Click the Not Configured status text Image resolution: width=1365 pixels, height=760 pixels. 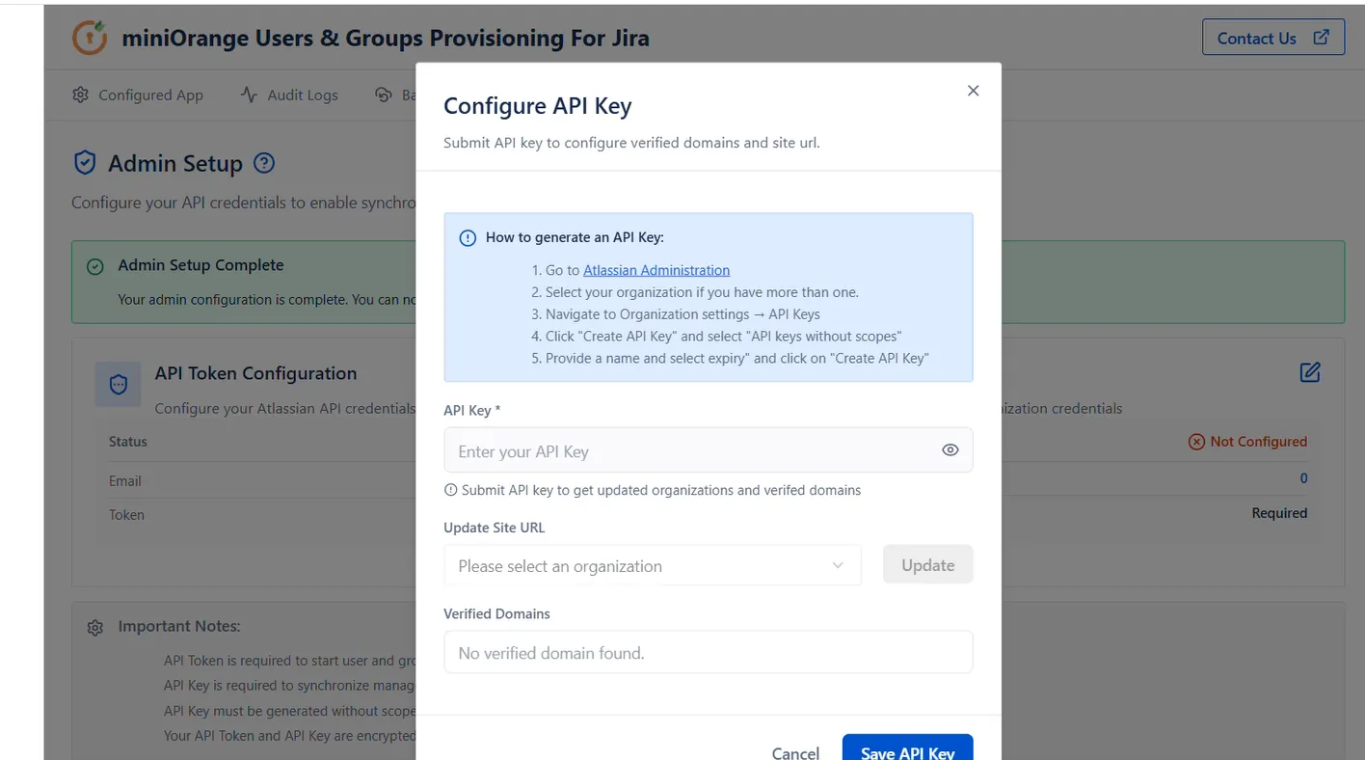tap(1258, 442)
